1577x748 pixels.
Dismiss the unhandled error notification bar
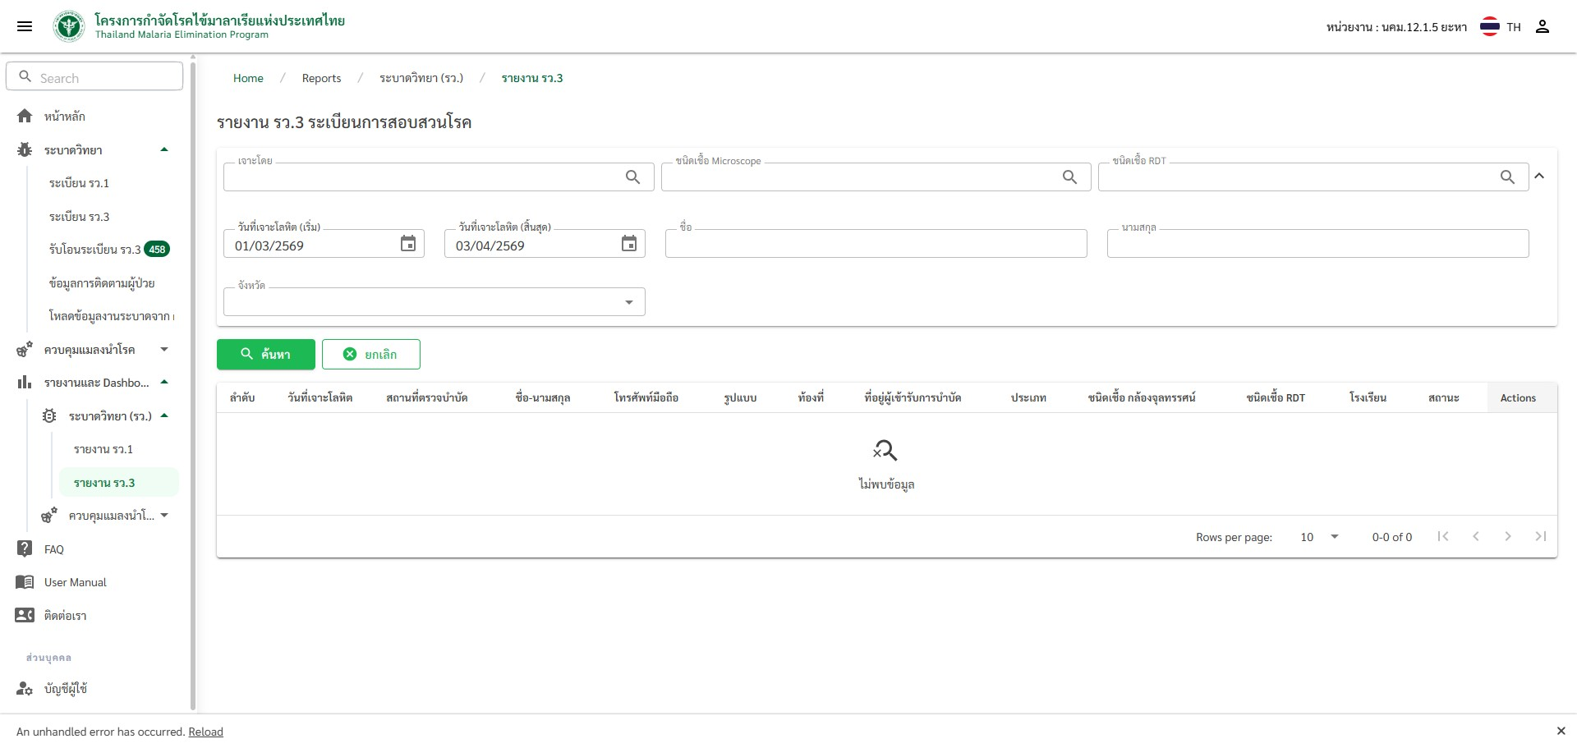tap(1561, 731)
